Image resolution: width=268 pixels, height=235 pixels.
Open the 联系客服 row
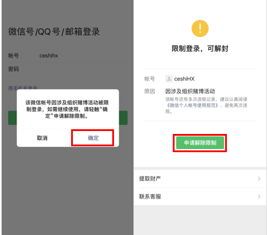coord(200,196)
